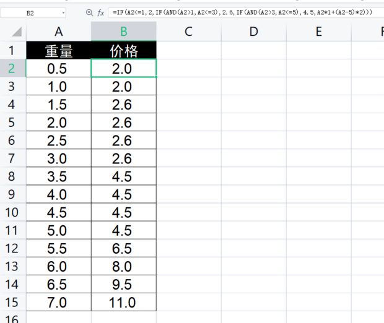Viewport: 384px width, 323px height.
Task: Click cell A4 with value 1.5
Action: pyautogui.click(x=59, y=104)
